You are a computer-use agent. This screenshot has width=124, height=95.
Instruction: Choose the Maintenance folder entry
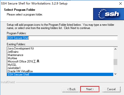coord(60,55)
